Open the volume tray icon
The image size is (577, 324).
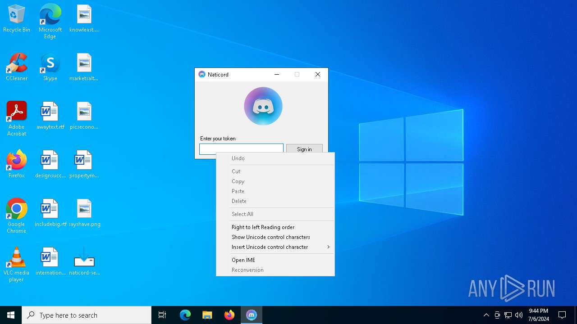point(519,315)
